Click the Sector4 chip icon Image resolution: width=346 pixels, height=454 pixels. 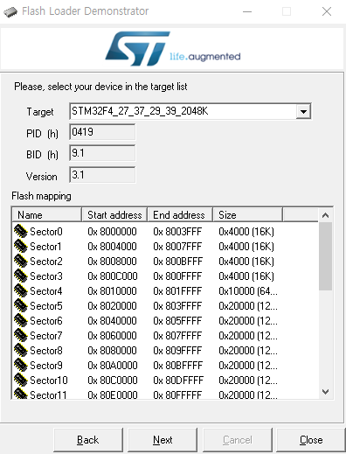[x=20, y=290]
